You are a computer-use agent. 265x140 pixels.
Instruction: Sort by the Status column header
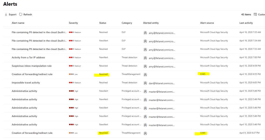pyautogui.click(x=103, y=23)
